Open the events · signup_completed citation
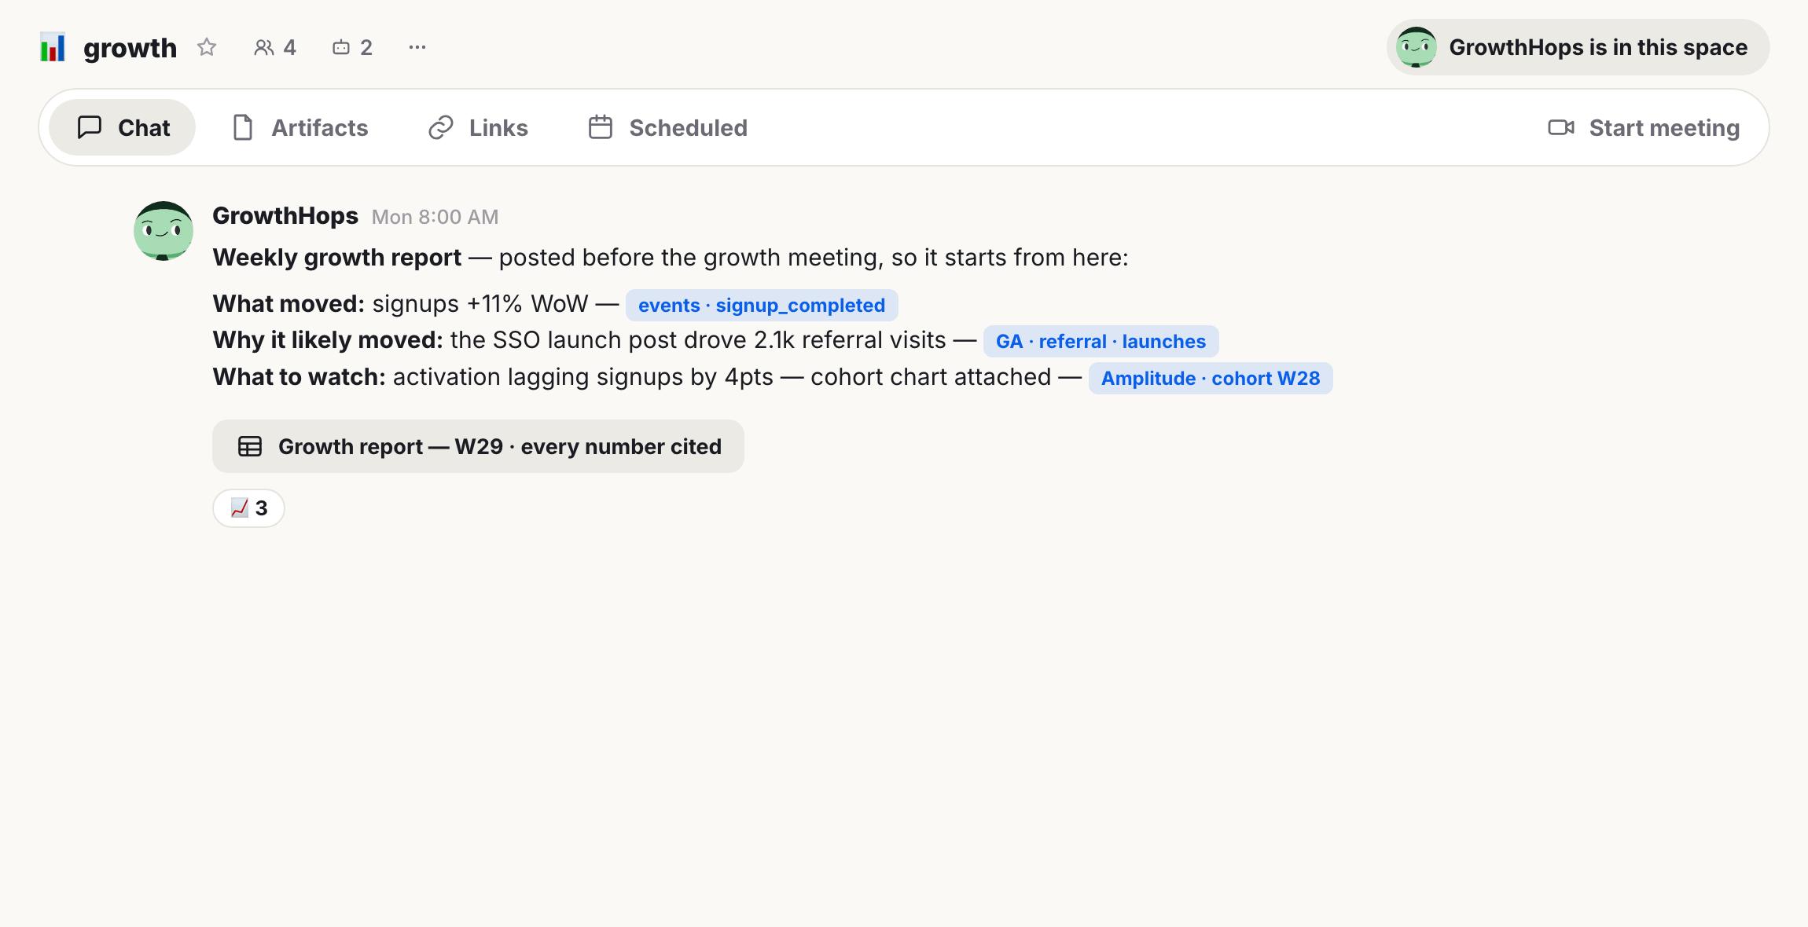Screen dimensions: 1808x927 click(x=762, y=305)
